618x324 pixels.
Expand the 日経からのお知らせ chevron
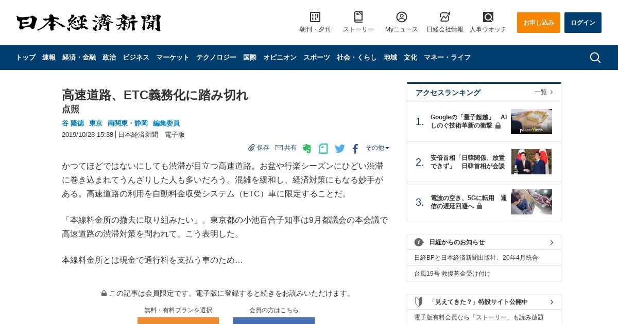tap(552, 242)
